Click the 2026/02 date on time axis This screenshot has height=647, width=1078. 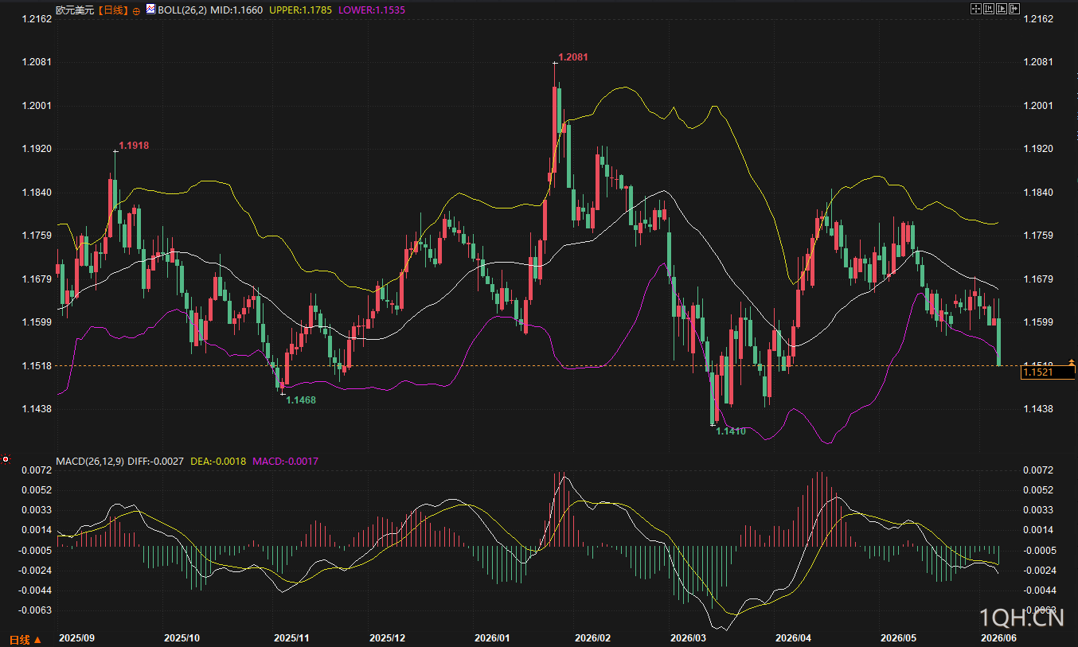click(592, 638)
